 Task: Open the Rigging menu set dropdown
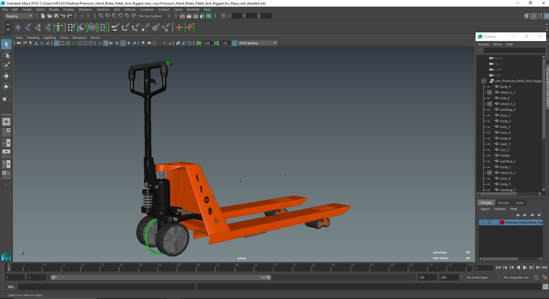19,16
